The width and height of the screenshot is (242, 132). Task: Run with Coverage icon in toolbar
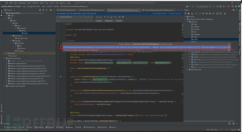point(221,6)
